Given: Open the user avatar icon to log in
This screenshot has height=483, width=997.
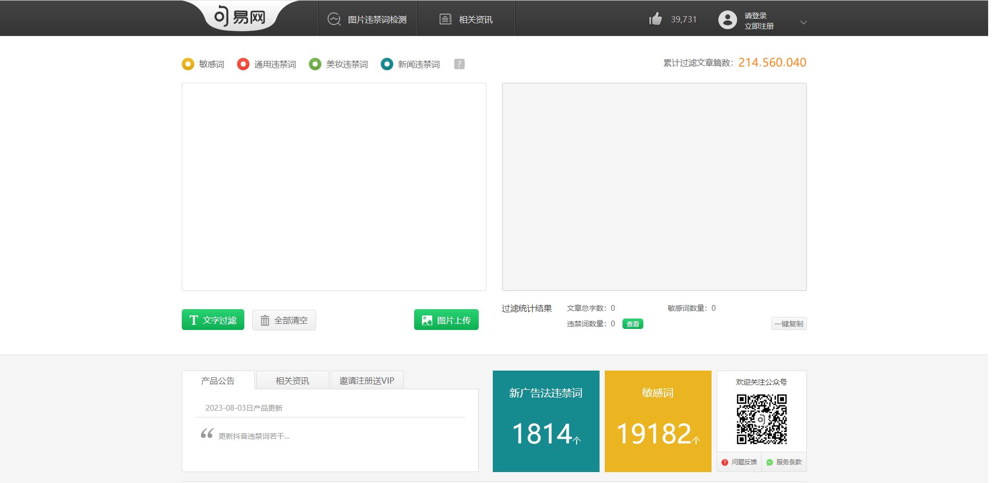Looking at the screenshot, I should coord(727,20).
